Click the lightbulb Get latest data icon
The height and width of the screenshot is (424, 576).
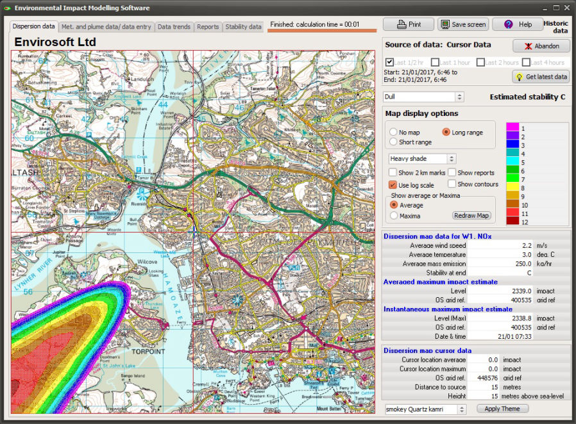(519, 77)
